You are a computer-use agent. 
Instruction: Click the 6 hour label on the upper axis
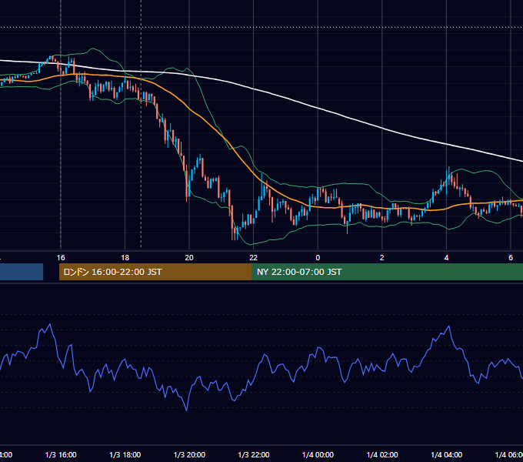[511, 257]
